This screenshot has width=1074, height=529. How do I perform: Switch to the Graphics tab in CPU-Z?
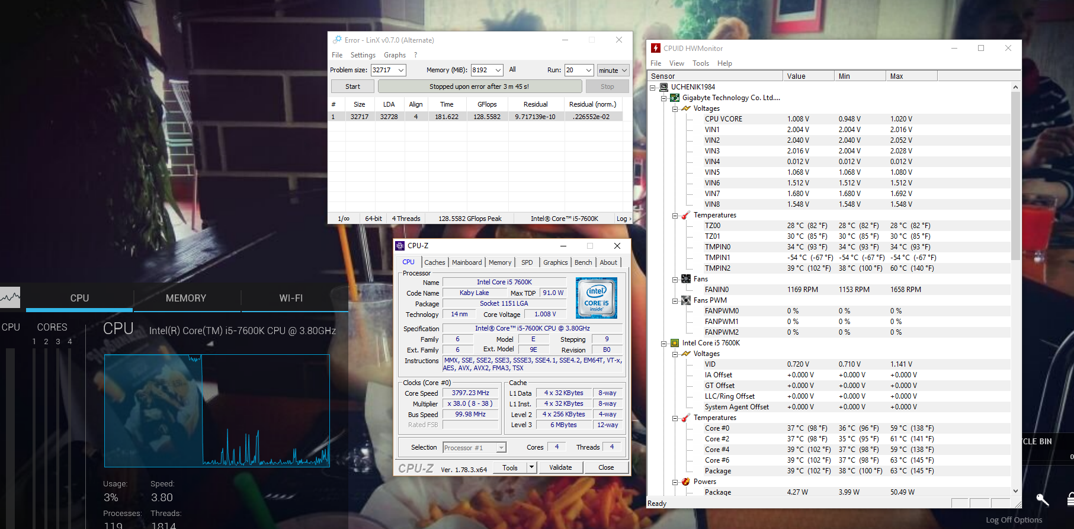point(555,262)
